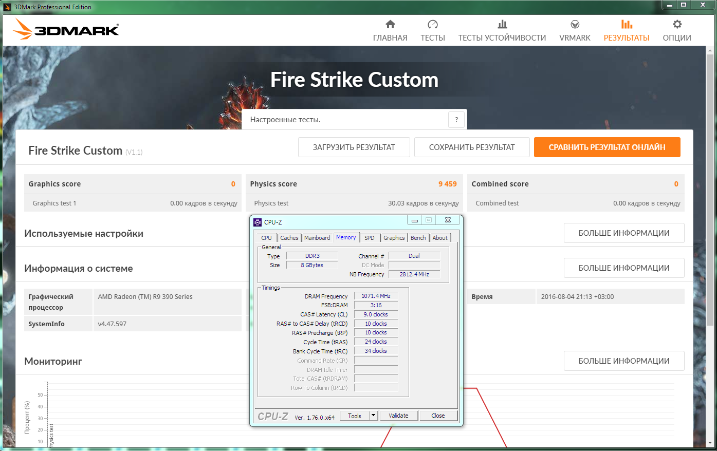The image size is (717, 451).
Task: Open the VRMARK headset icon
Action: click(x=575, y=24)
